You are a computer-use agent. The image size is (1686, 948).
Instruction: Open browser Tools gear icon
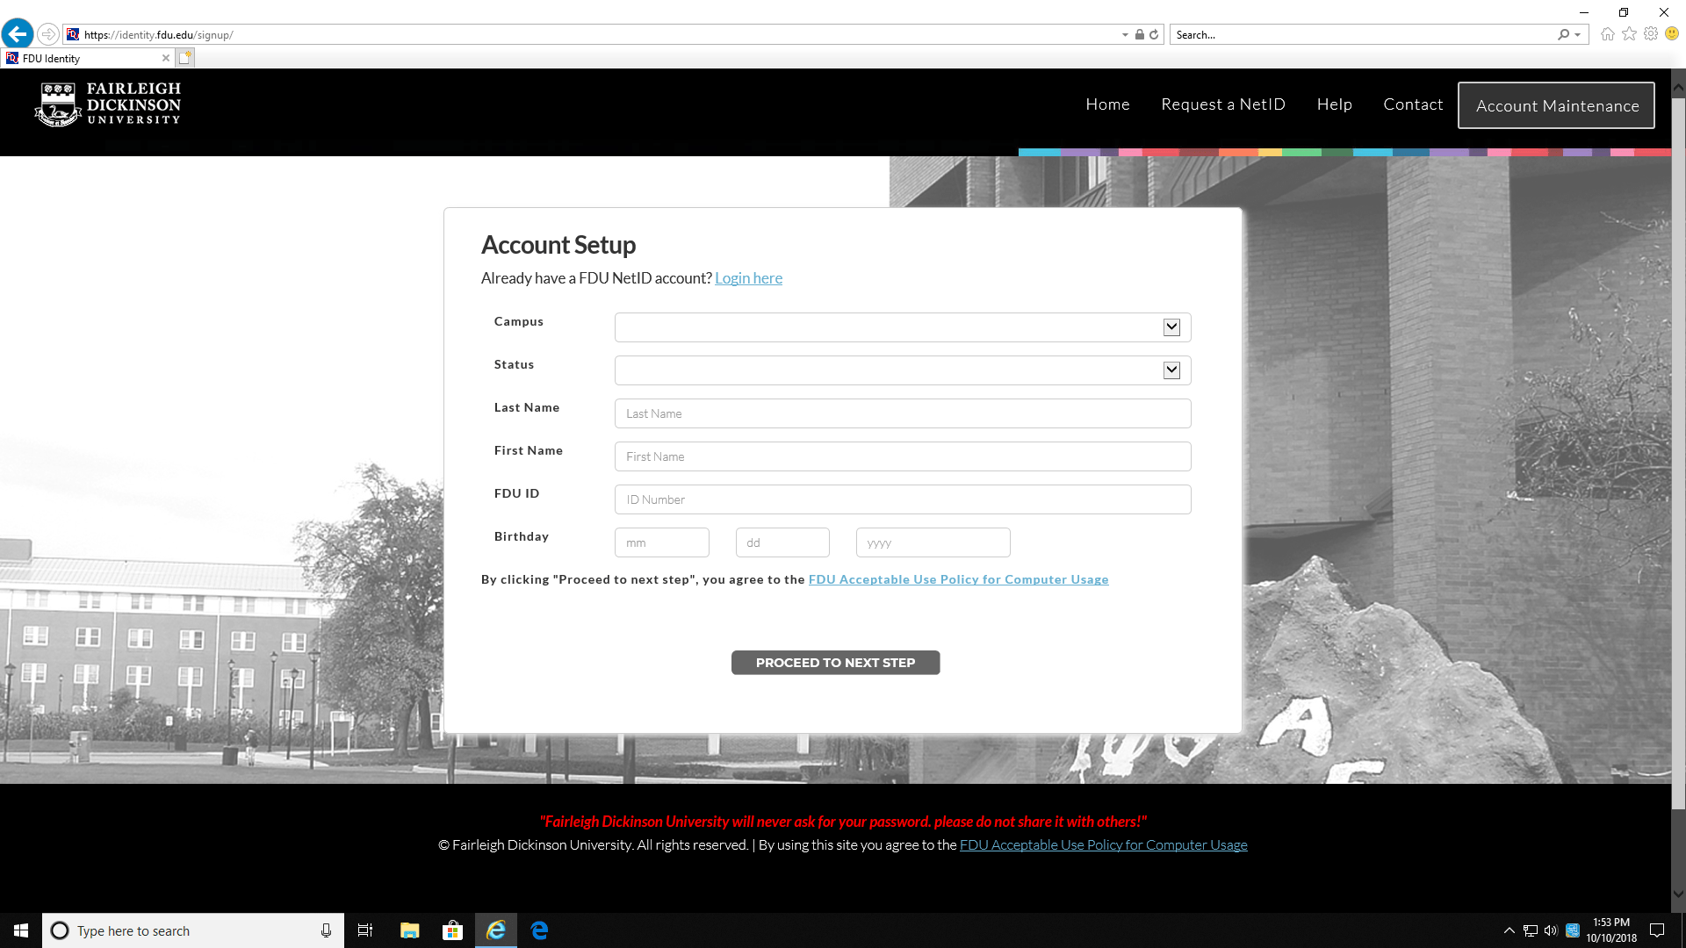tap(1651, 34)
